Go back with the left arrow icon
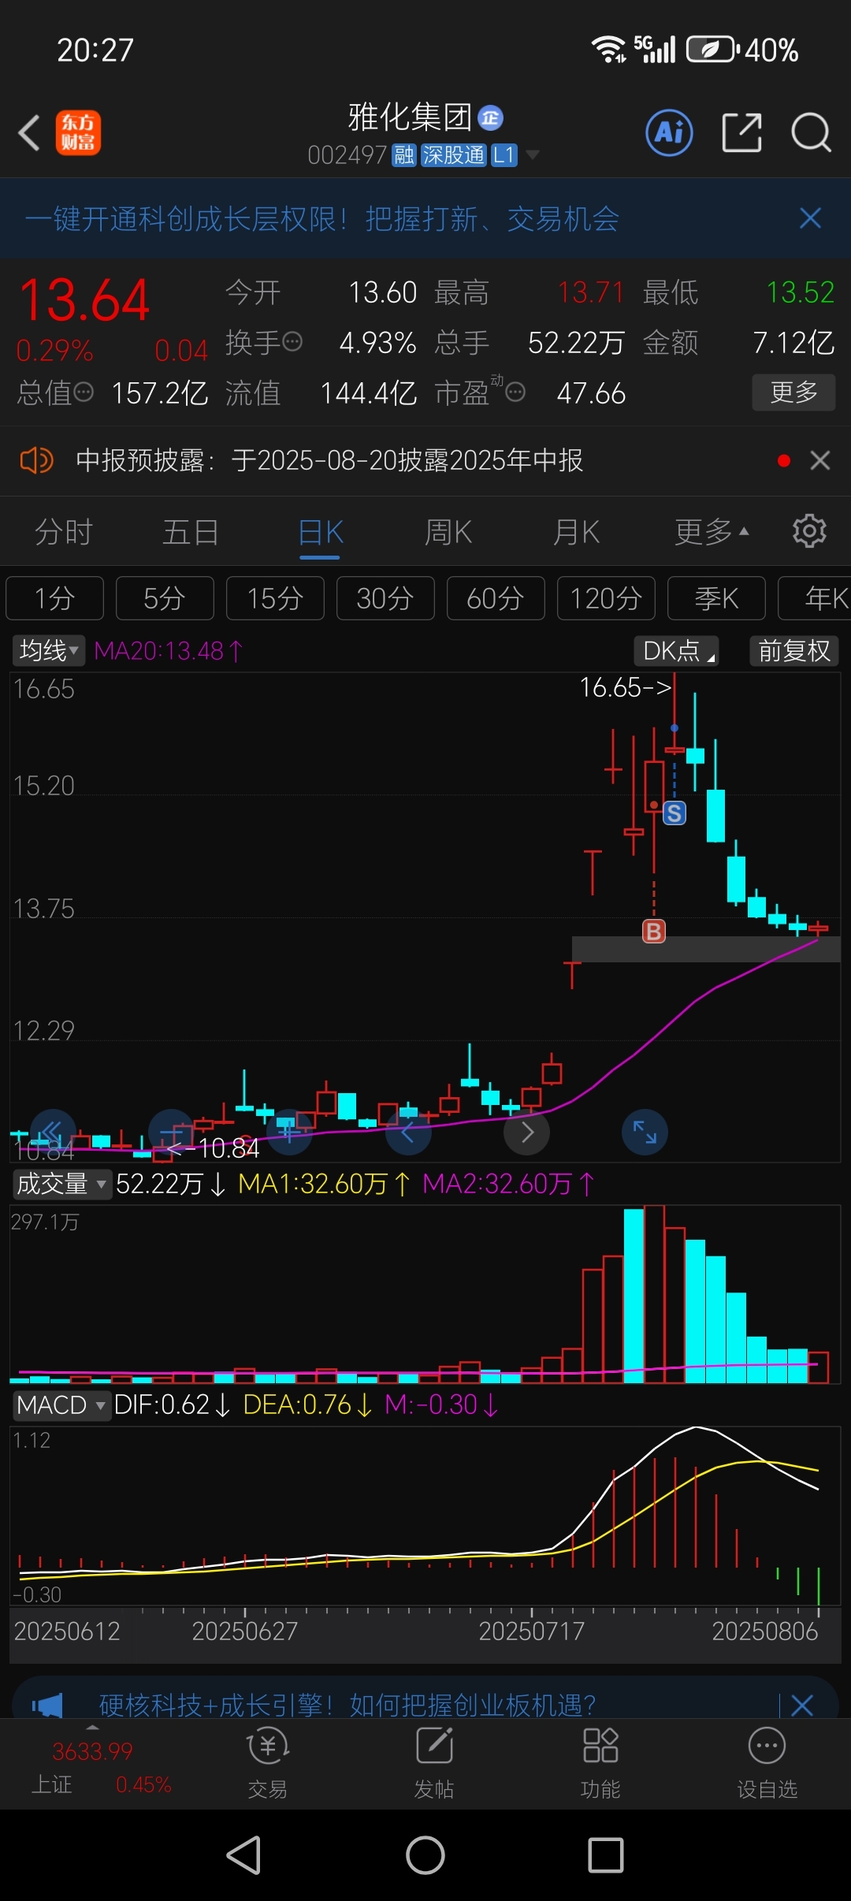 29,132
